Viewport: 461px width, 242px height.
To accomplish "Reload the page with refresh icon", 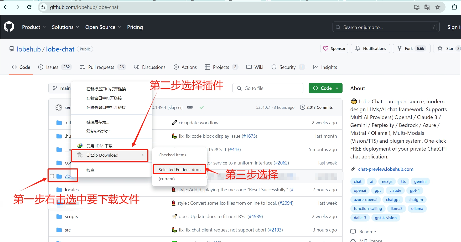I will pos(29,7).
